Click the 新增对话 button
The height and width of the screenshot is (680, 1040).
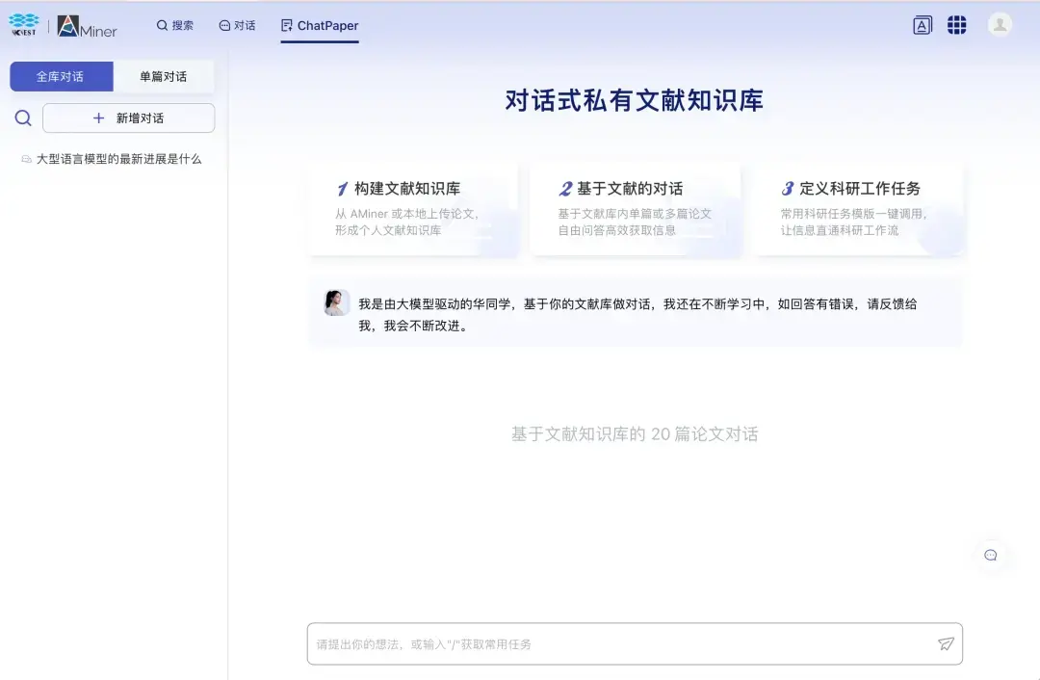(129, 118)
